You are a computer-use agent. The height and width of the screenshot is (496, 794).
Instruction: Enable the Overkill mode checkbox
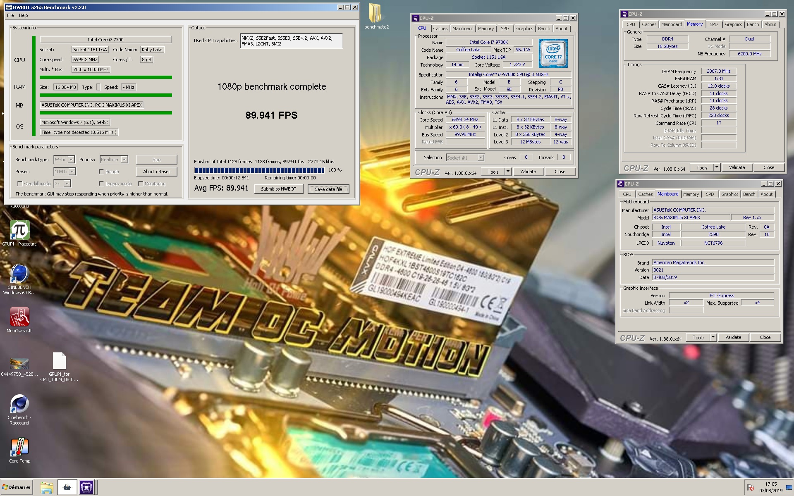(20, 184)
